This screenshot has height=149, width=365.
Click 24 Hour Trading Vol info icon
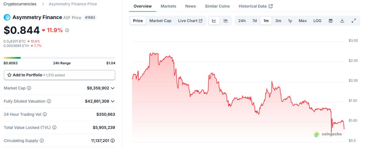pyautogui.click(x=45, y=114)
